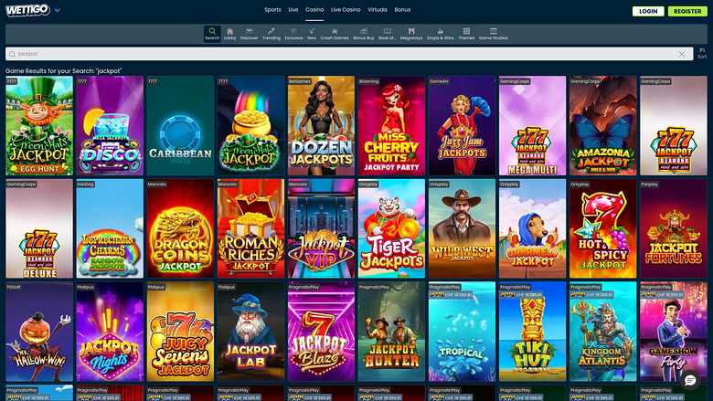Launch Caribbean Poker game

(180, 126)
